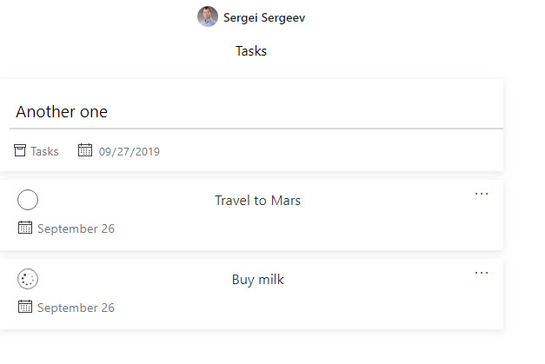Open the 09/27/2019 due date picker
545x364 pixels.
(x=129, y=151)
